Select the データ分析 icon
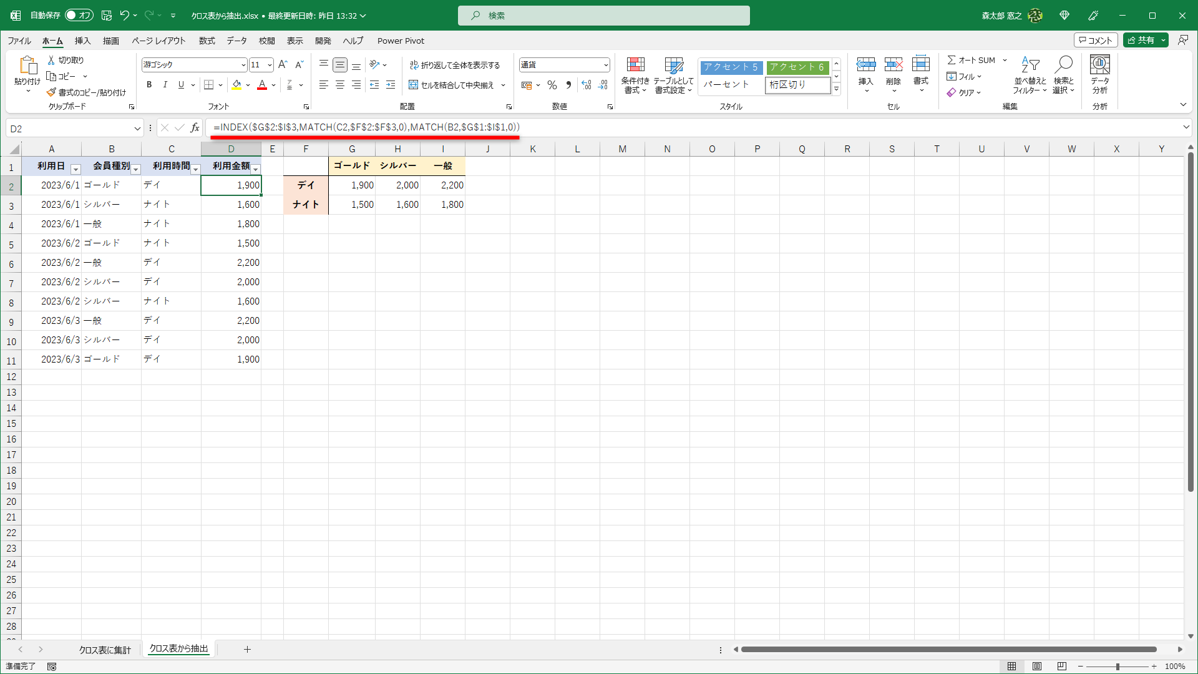 coord(1099,74)
